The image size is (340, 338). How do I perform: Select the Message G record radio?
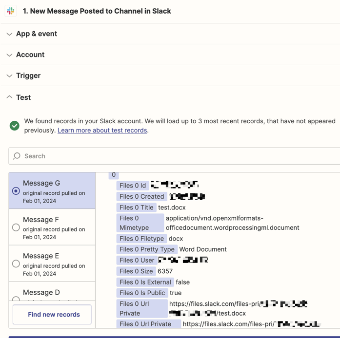point(16,191)
